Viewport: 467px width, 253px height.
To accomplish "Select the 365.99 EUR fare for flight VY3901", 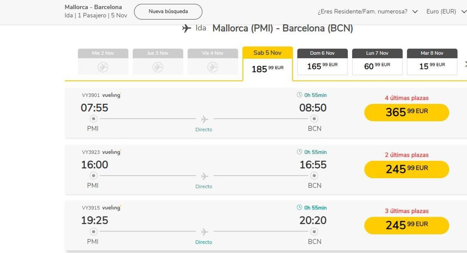I will 406,112.
